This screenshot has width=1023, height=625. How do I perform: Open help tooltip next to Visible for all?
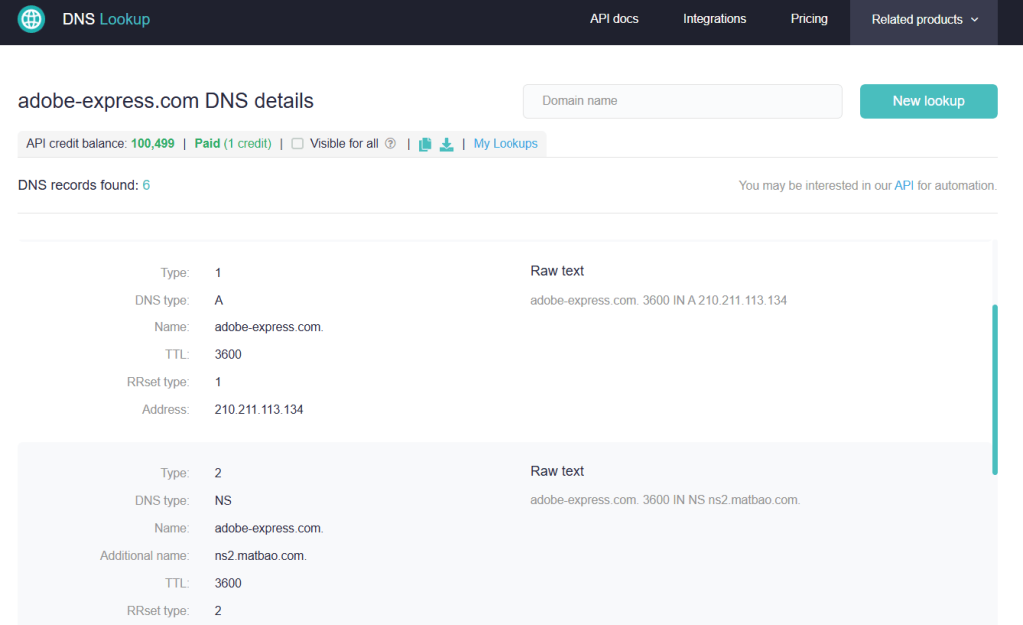point(391,144)
